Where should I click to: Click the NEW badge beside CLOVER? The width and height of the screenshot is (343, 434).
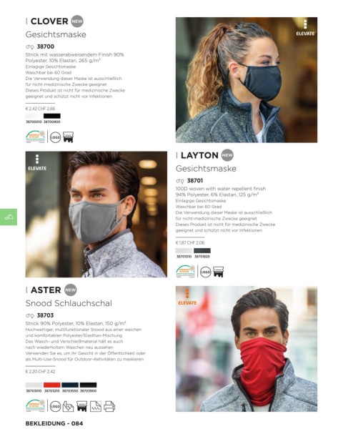click(x=77, y=21)
